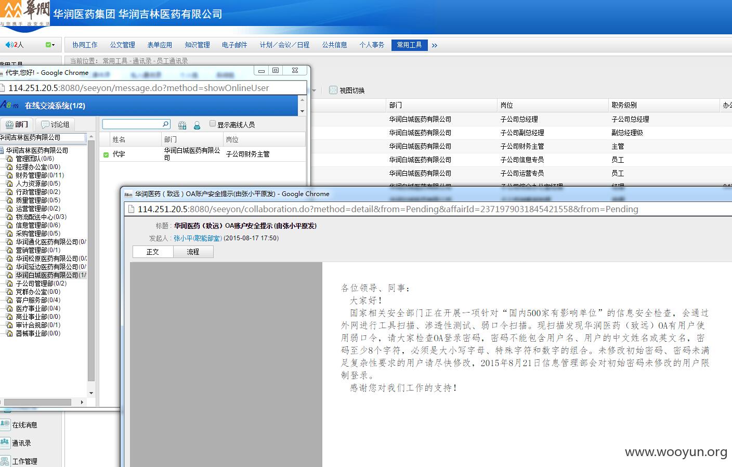The image size is (732, 467).
Task: Select 物流配送中心(0/3) in department tree
Action: click(x=41, y=217)
